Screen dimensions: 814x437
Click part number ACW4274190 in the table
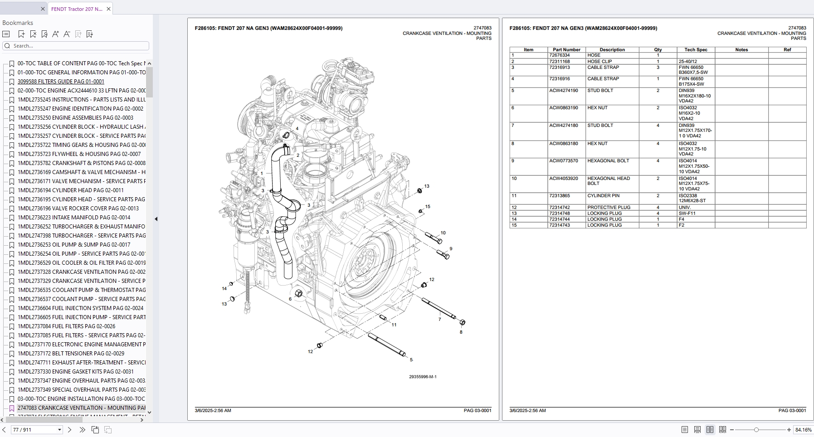pos(563,91)
